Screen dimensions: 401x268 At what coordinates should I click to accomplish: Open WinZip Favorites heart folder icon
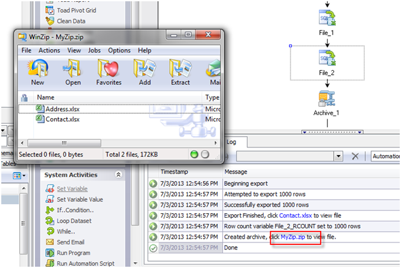[108, 68]
